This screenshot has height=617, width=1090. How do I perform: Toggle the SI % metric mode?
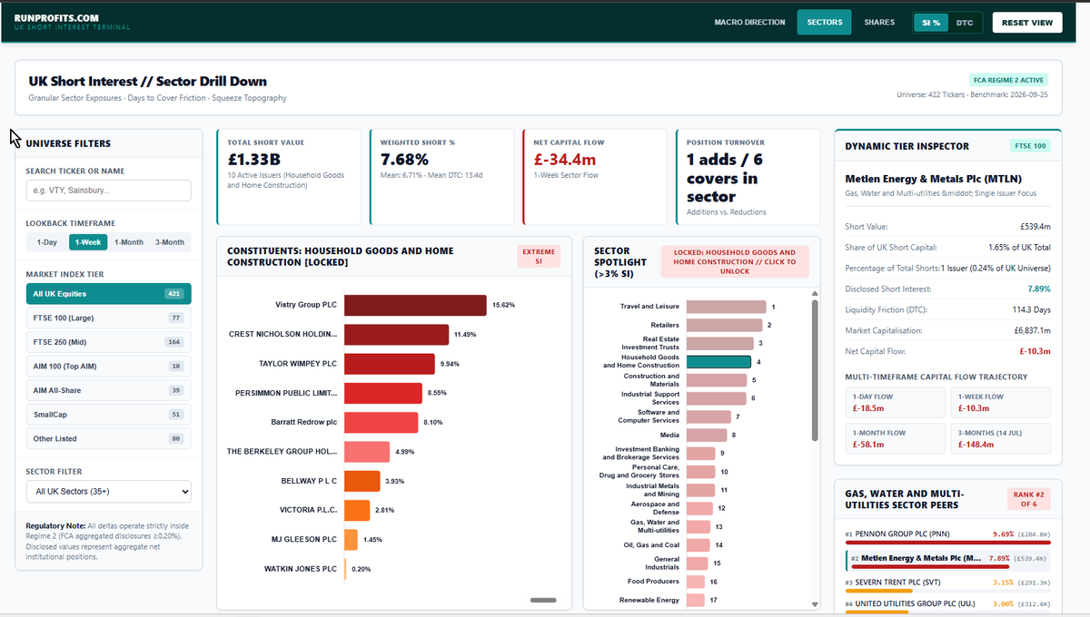931,23
